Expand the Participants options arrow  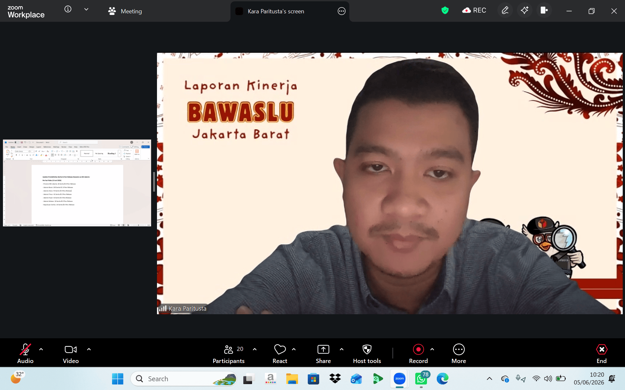click(x=255, y=349)
